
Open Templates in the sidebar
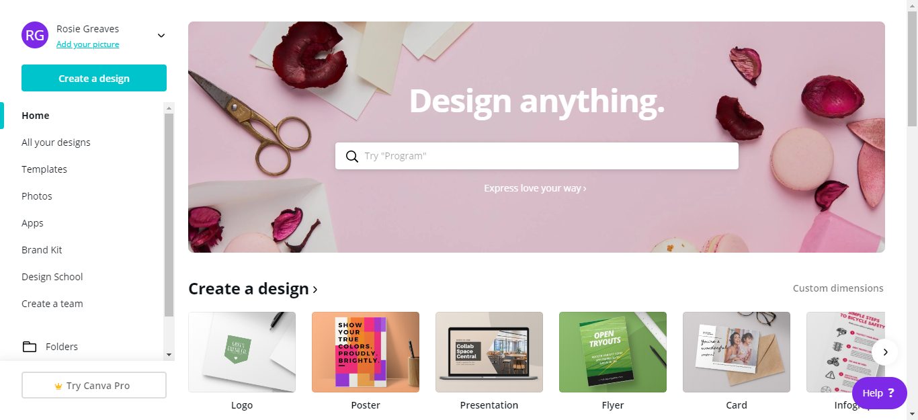(44, 169)
